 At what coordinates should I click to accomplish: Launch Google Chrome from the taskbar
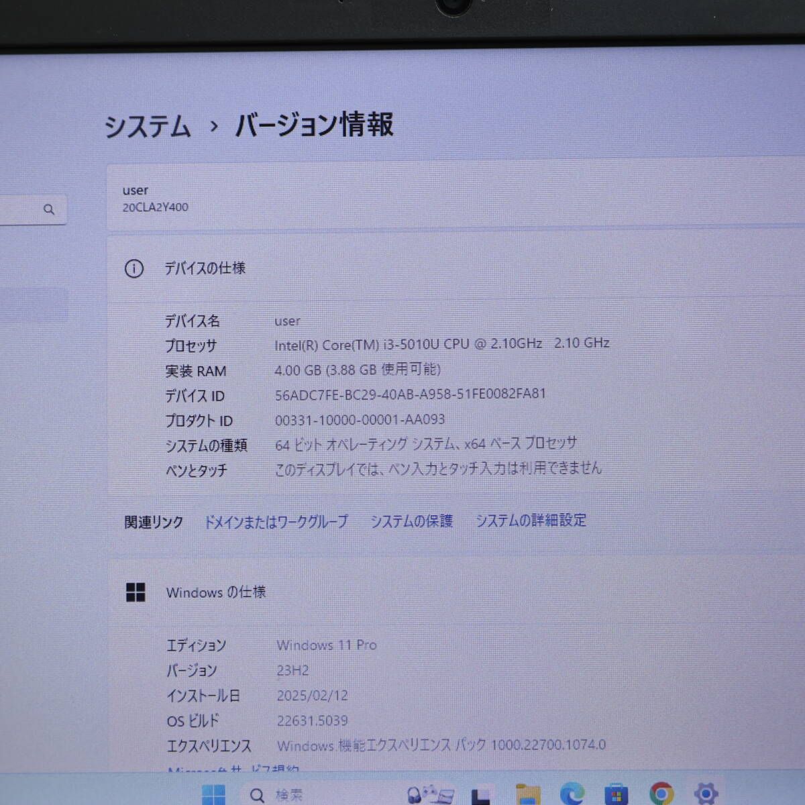660,795
